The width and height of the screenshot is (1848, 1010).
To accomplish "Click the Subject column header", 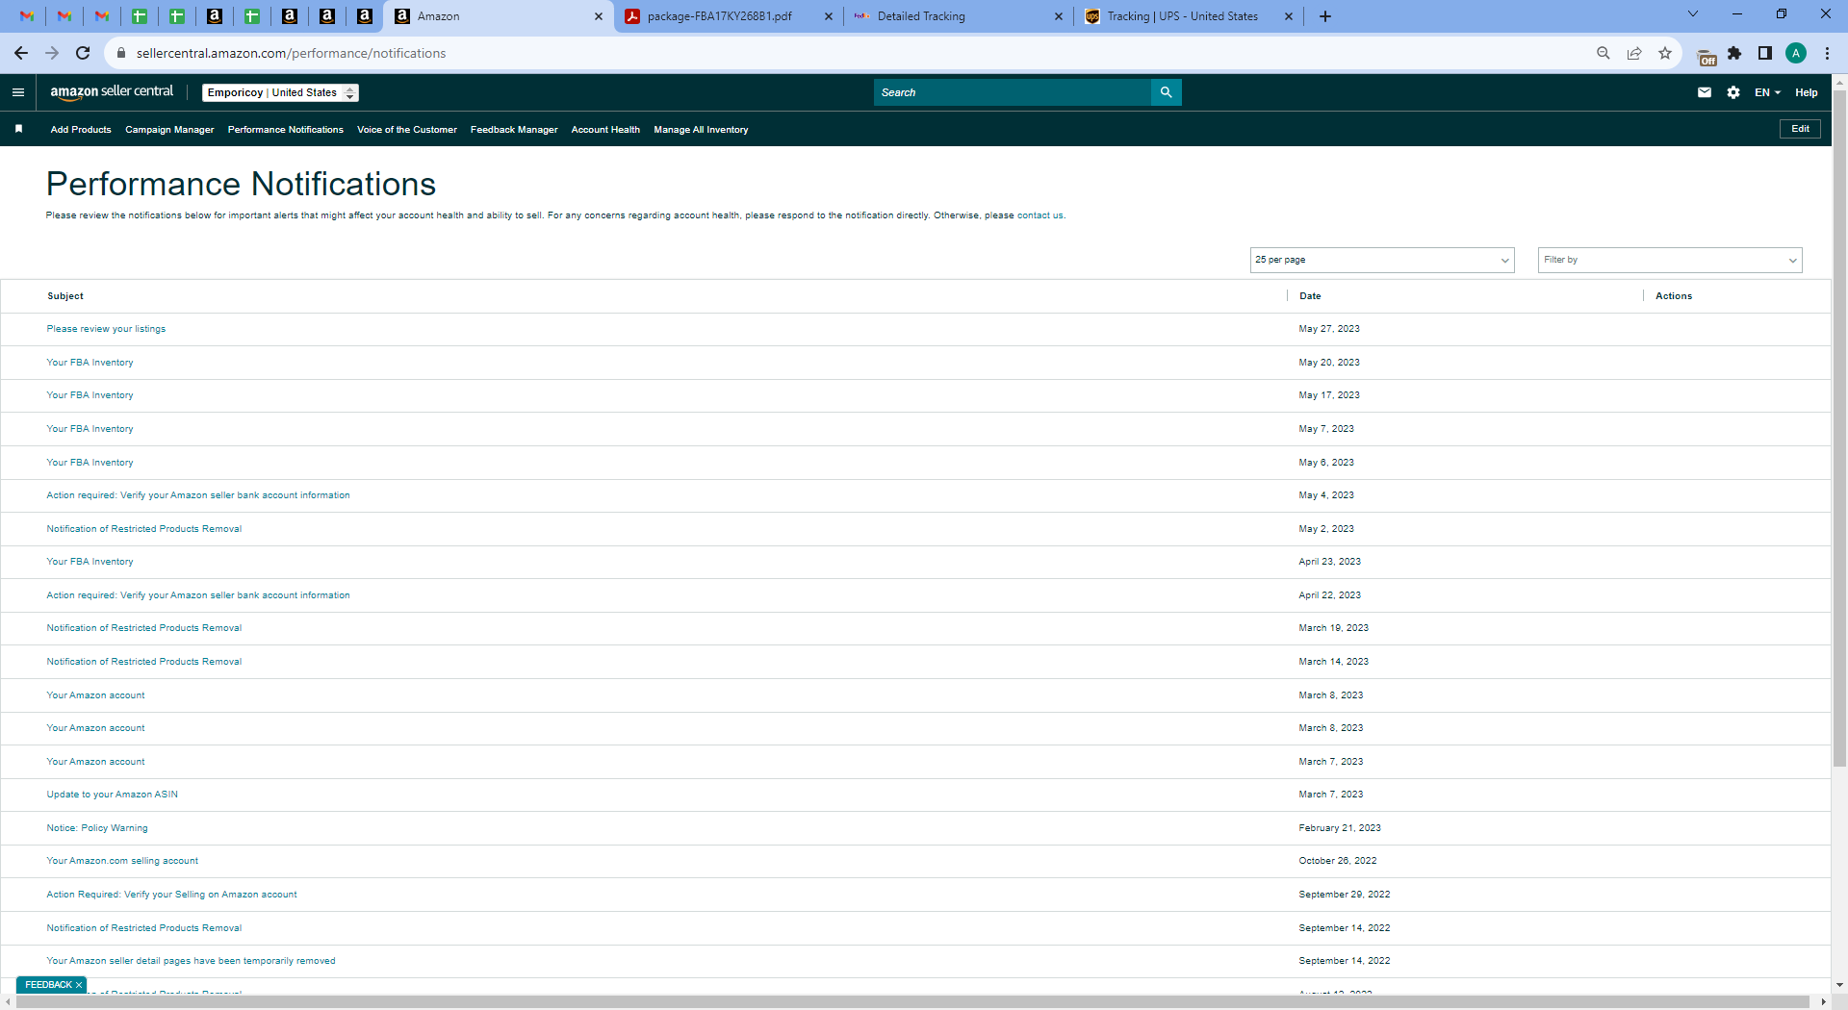I will [x=65, y=296].
